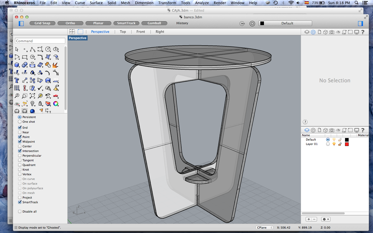Image resolution: width=373 pixels, height=233 pixels.
Task: Select the One shot radio option
Action: [x=20, y=122]
